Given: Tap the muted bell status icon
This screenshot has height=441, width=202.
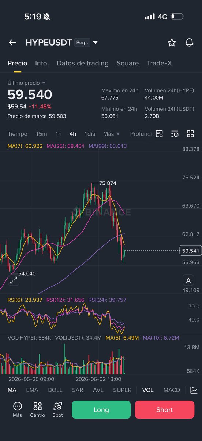Looking at the screenshot, I should (46, 17).
